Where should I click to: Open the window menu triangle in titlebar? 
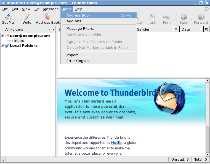point(3,3)
